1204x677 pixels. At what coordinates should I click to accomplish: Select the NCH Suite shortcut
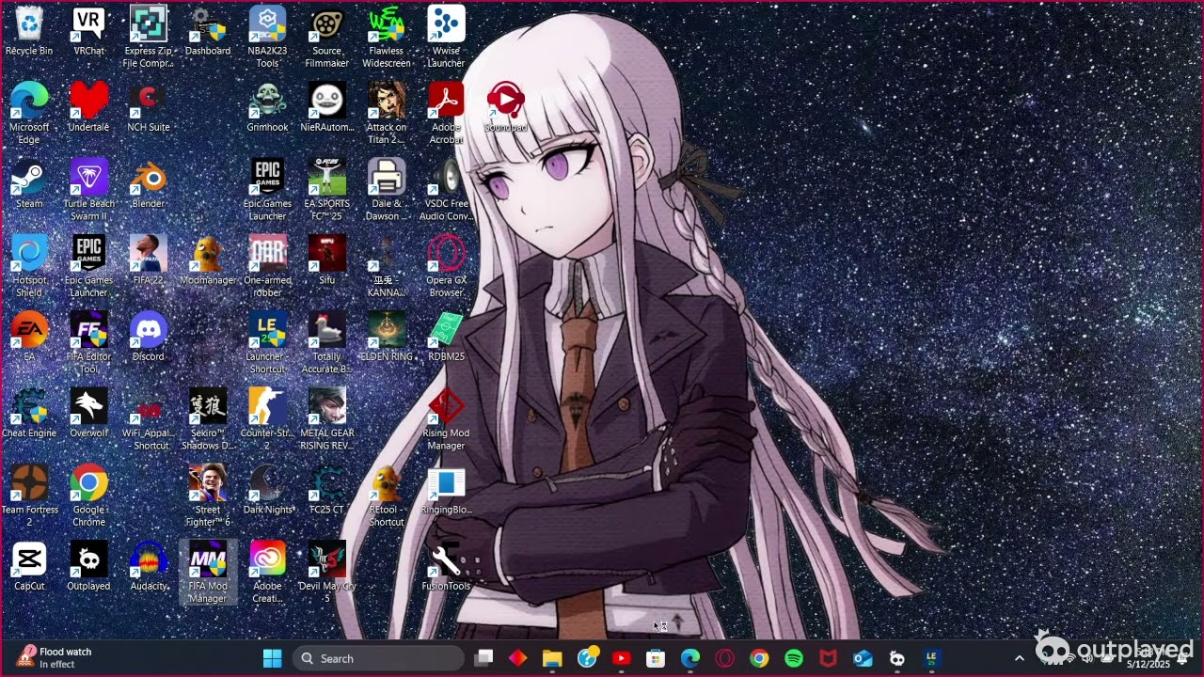coord(148,107)
